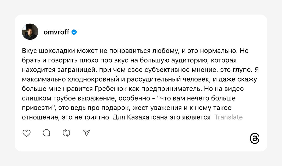Share the post with the paper plane icon

[x=86, y=133]
